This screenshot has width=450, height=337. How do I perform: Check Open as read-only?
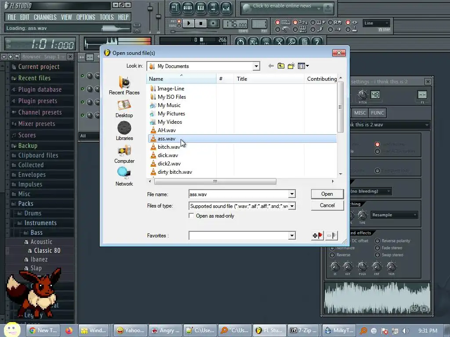(x=191, y=216)
